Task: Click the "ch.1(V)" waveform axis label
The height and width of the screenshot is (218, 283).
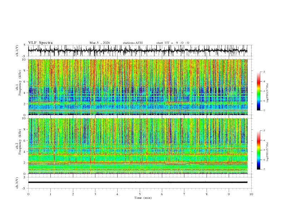Action: tap(17, 51)
